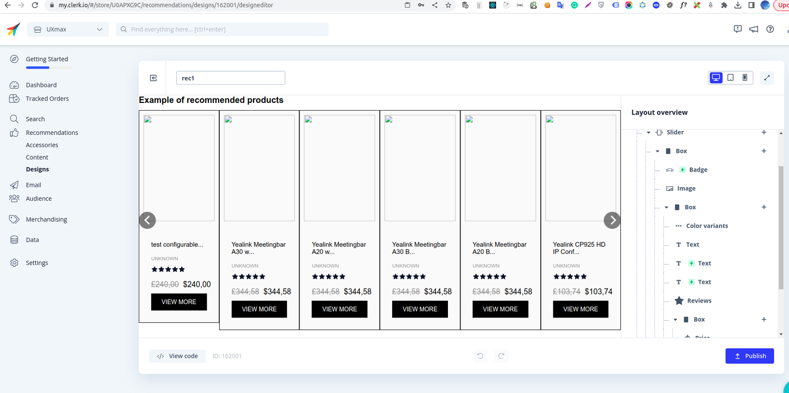Click the Reviews star icon
The image size is (789, 393).
pyautogui.click(x=679, y=301)
